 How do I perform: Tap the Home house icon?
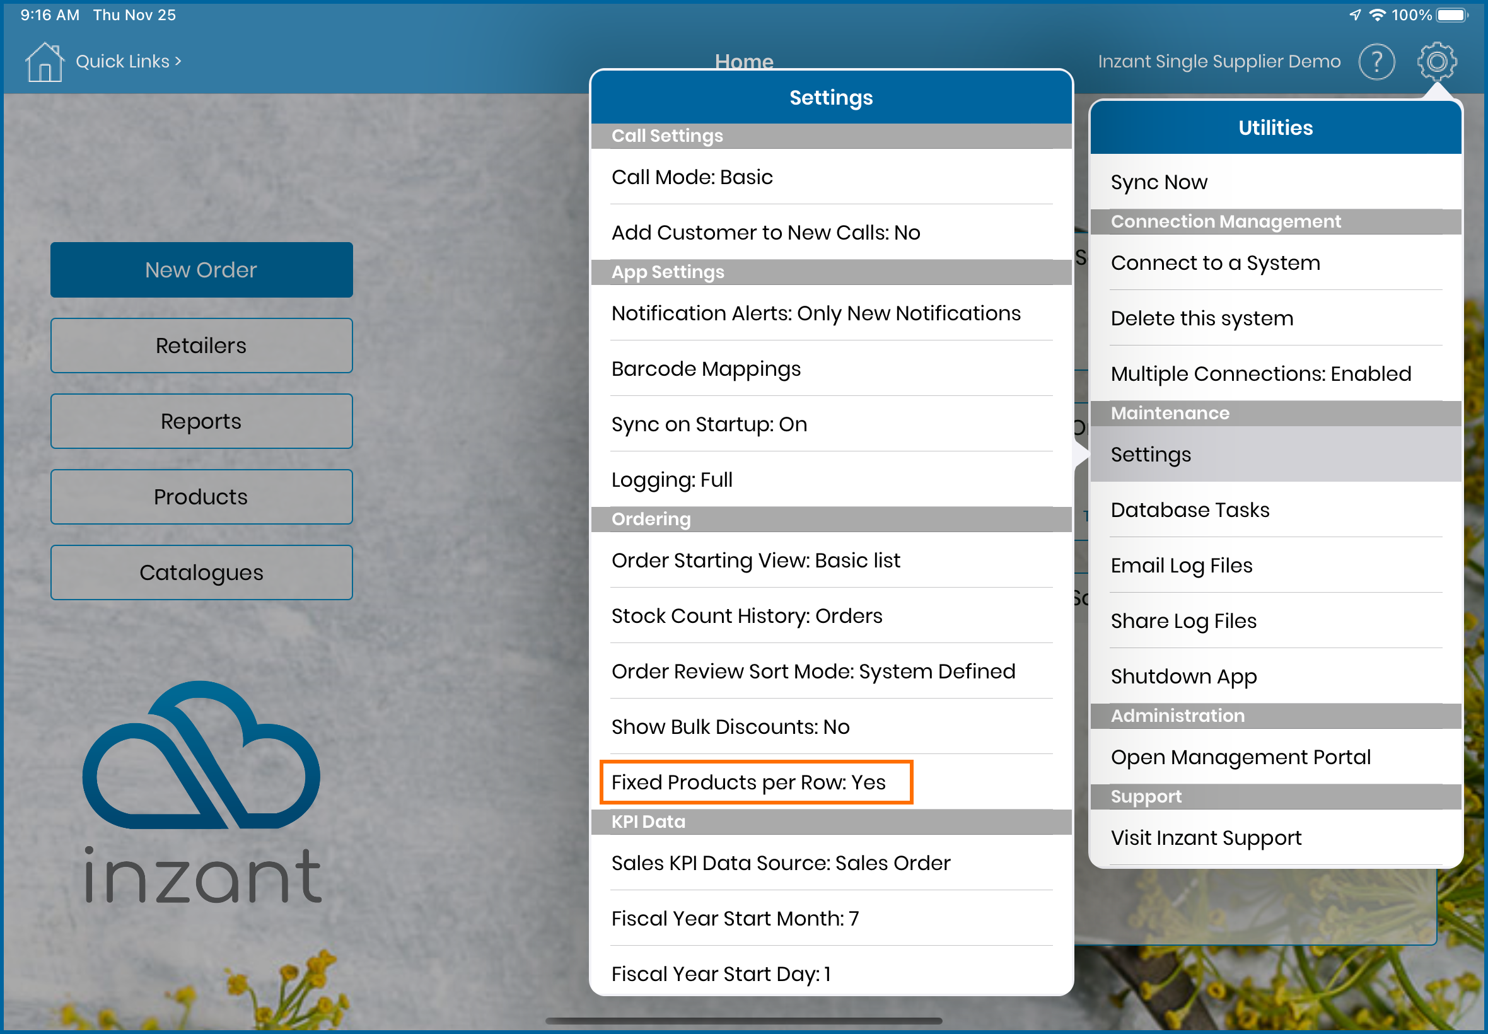pyautogui.click(x=44, y=62)
